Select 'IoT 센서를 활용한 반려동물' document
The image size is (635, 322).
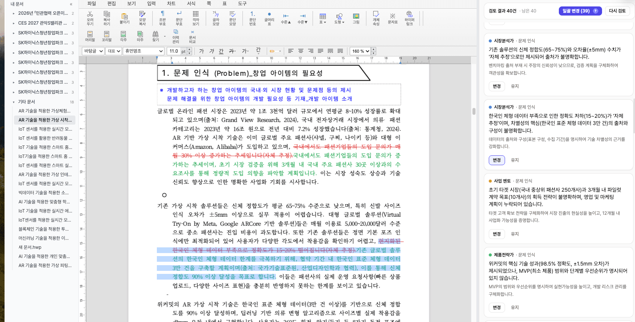[x=45, y=138]
